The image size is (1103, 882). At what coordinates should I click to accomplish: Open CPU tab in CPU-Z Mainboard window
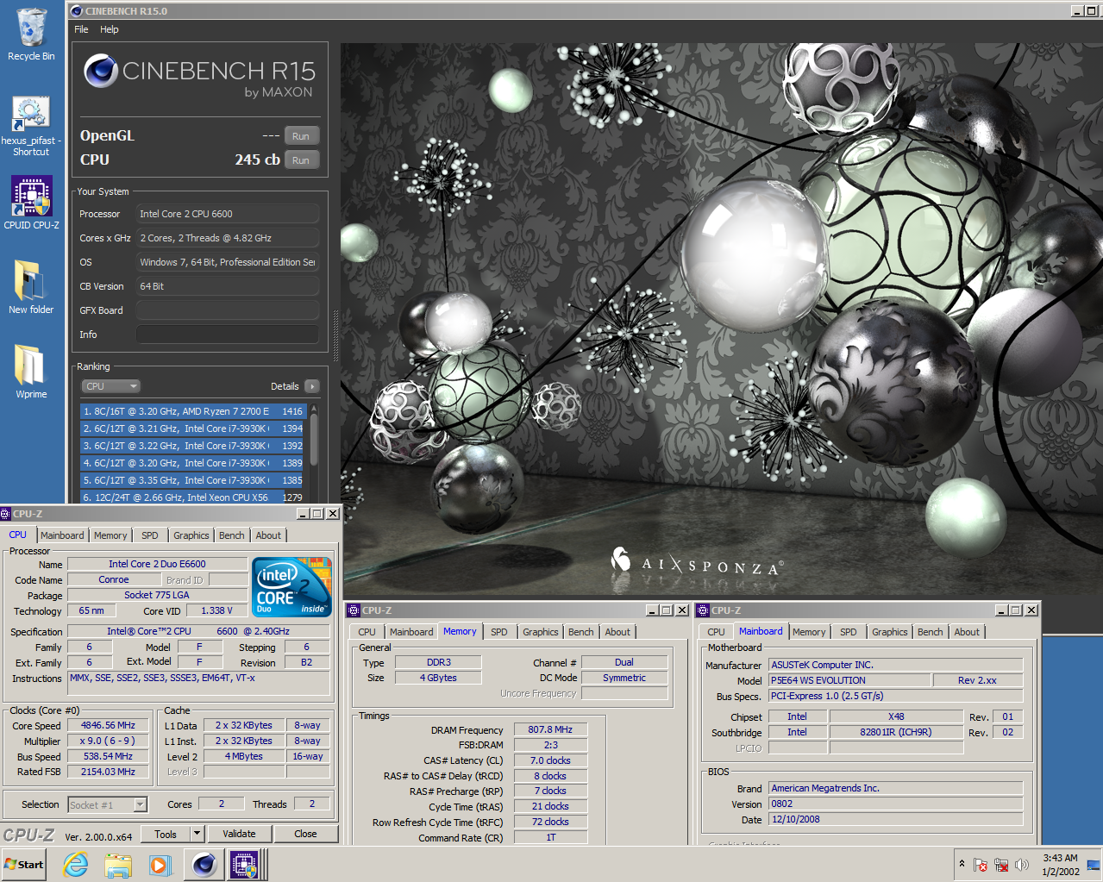click(x=717, y=632)
